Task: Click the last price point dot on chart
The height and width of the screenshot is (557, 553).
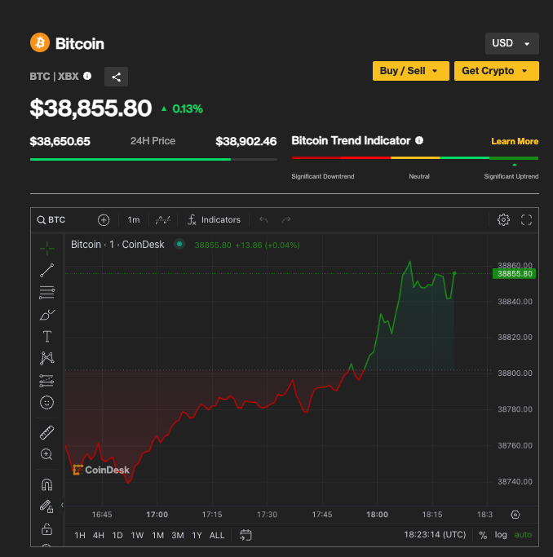Action: (x=454, y=273)
